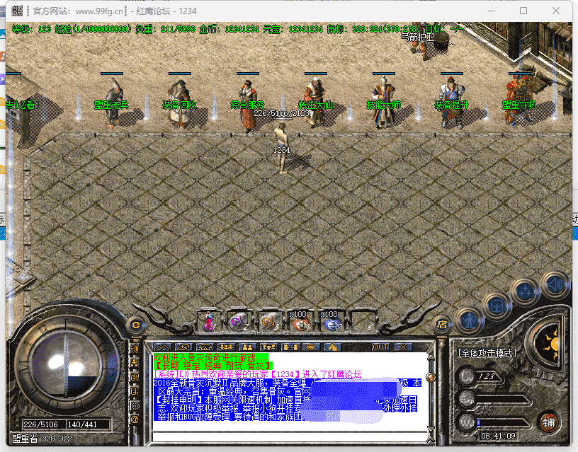
Task: Minimize the game window
Action: click(x=492, y=11)
